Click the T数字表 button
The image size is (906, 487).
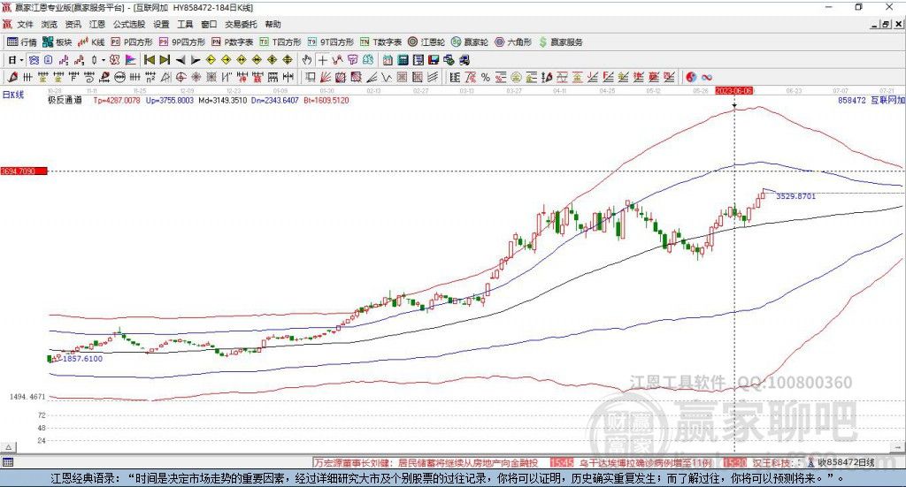coord(387,42)
